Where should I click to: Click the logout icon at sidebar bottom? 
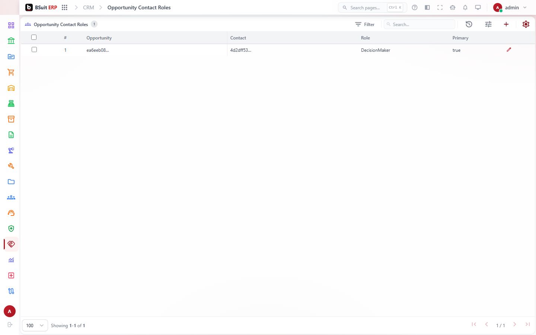click(x=10, y=325)
